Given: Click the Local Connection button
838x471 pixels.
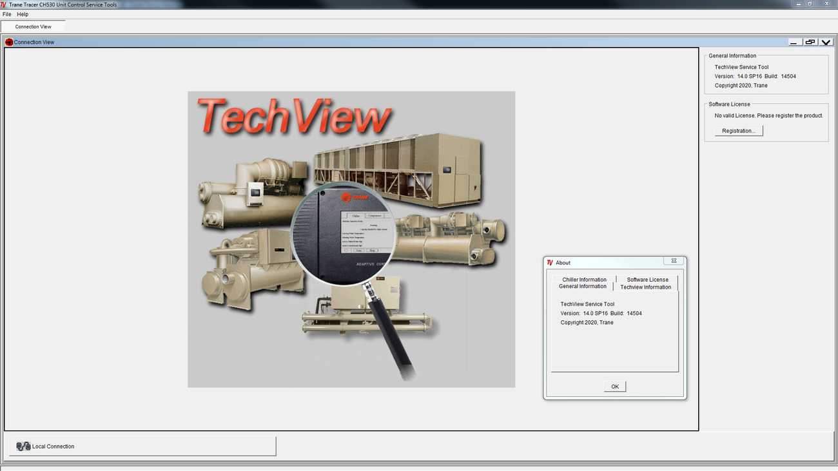Looking at the screenshot, I should tap(142, 446).
